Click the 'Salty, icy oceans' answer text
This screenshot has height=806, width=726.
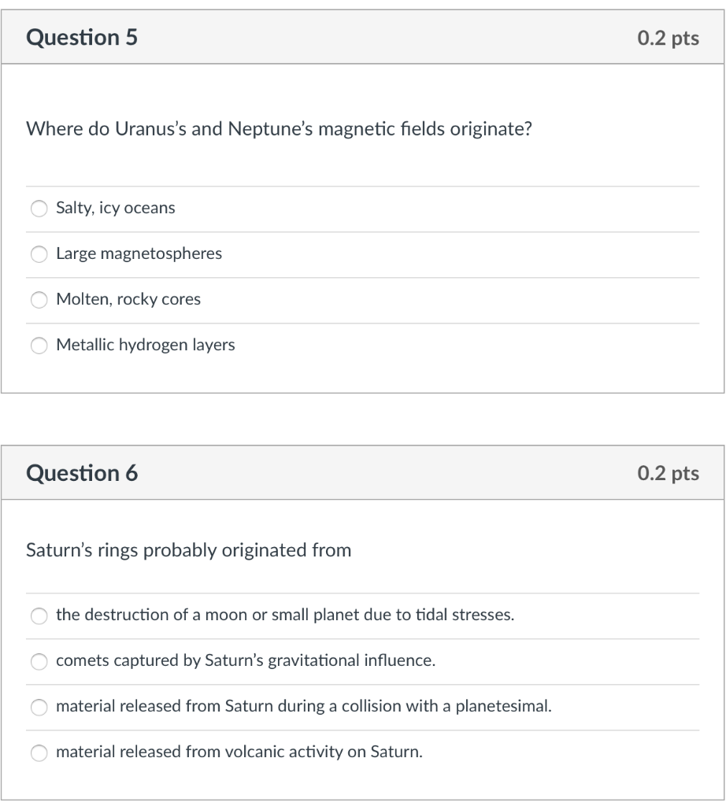click(x=116, y=208)
